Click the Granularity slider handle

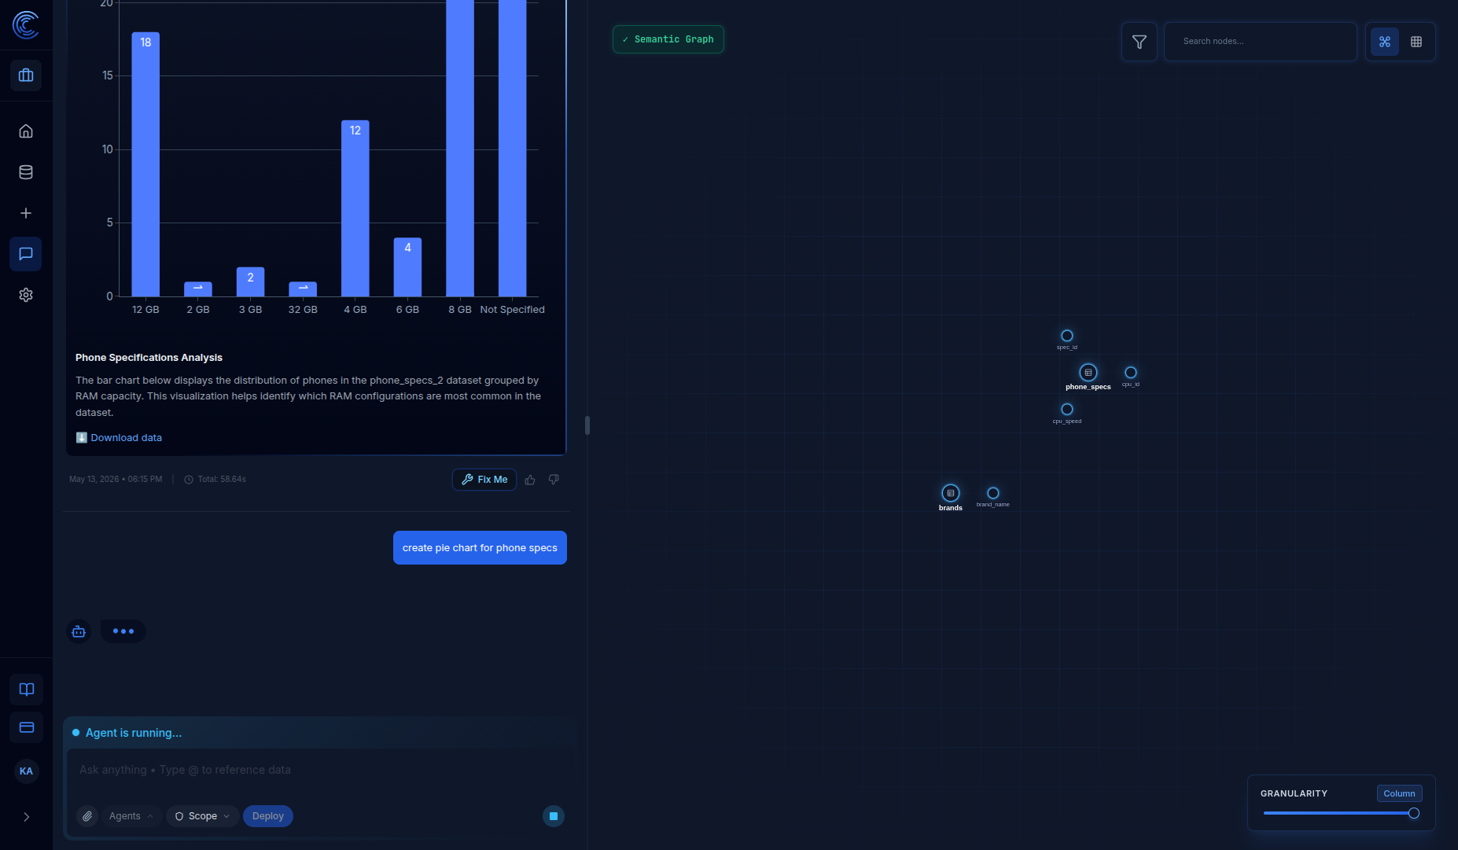tap(1414, 813)
